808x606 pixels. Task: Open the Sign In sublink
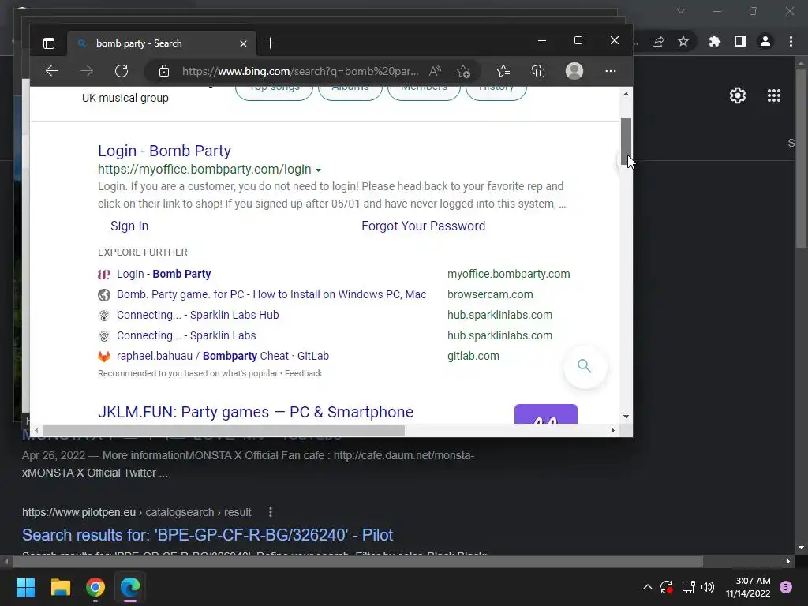(x=129, y=226)
